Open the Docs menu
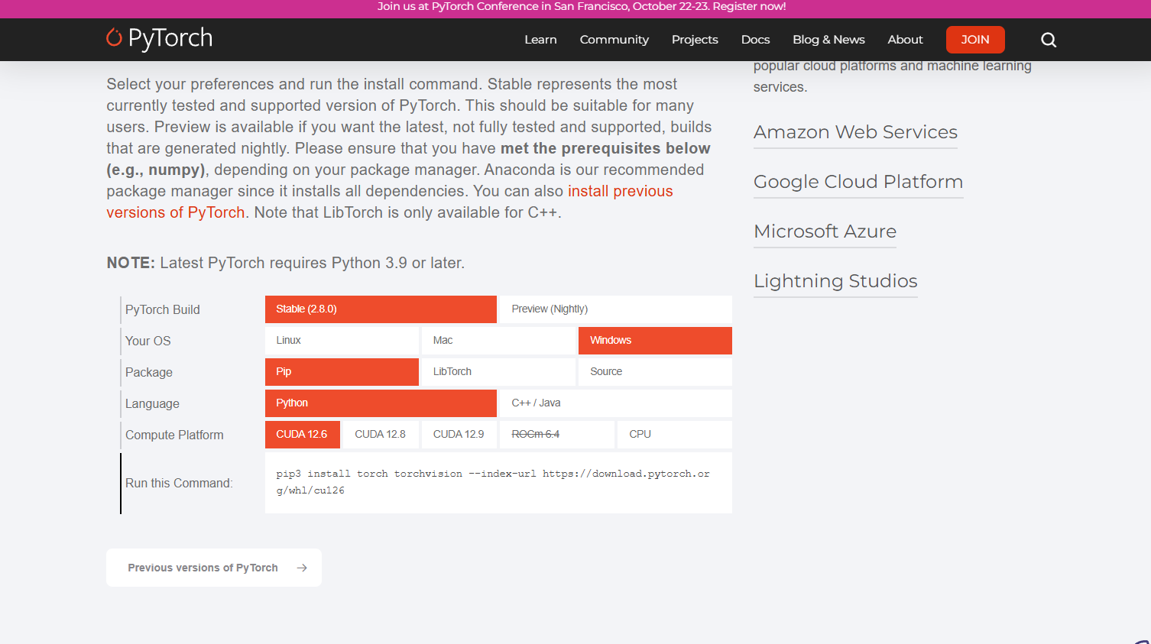The image size is (1151, 644). coord(755,40)
